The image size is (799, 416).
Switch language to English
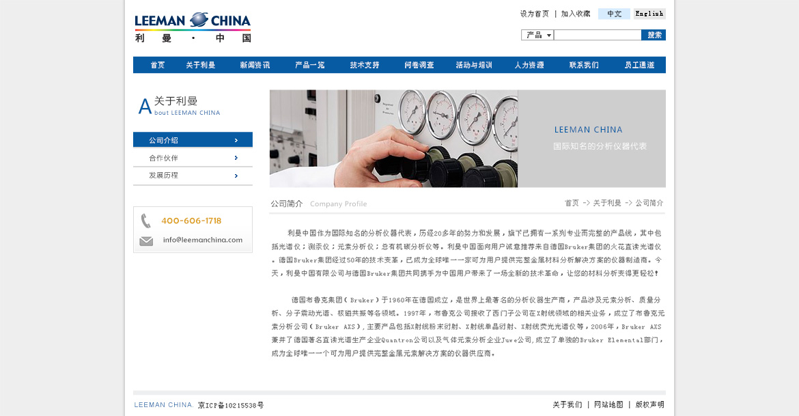[x=649, y=14]
